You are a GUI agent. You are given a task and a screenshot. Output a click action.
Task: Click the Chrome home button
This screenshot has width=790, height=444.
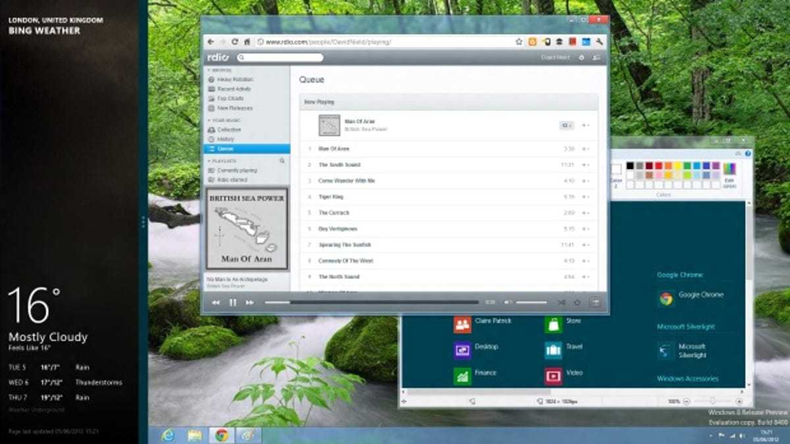pyautogui.click(x=247, y=42)
